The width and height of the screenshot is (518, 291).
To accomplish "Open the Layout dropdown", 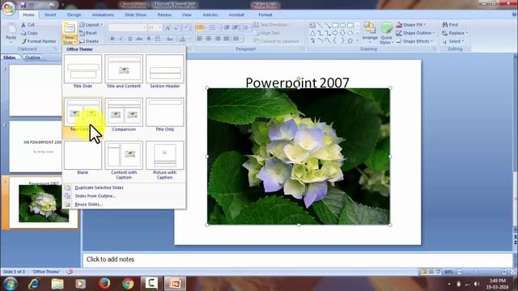I will (91, 25).
